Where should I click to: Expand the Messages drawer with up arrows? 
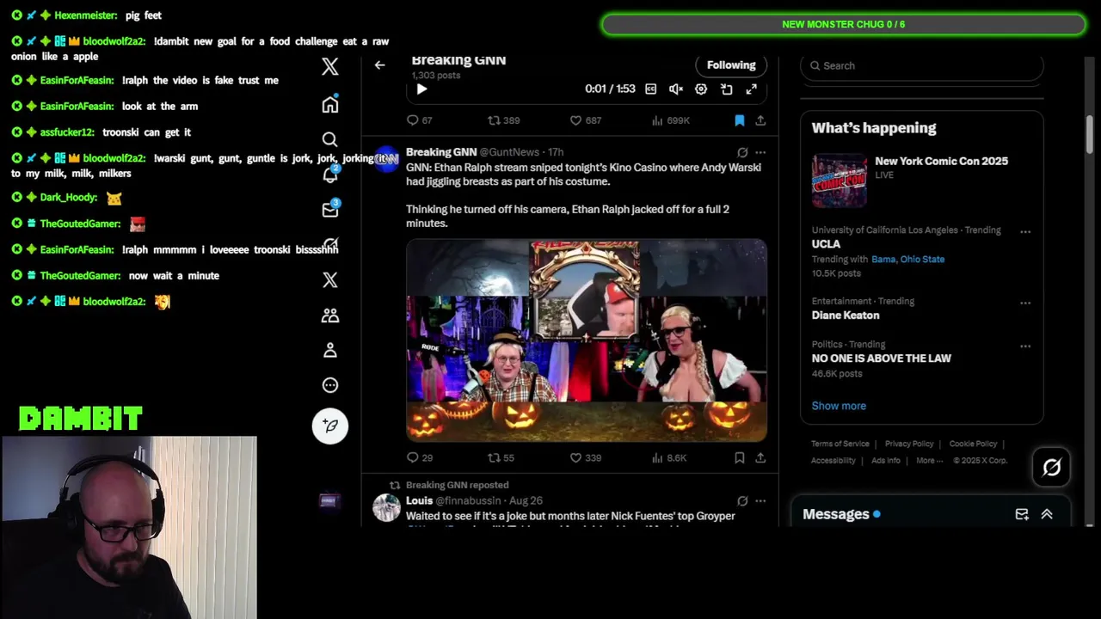(x=1047, y=514)
